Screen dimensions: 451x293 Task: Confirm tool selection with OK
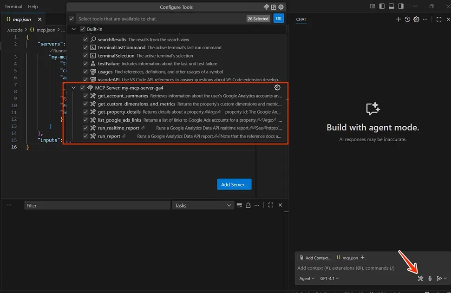278,19
